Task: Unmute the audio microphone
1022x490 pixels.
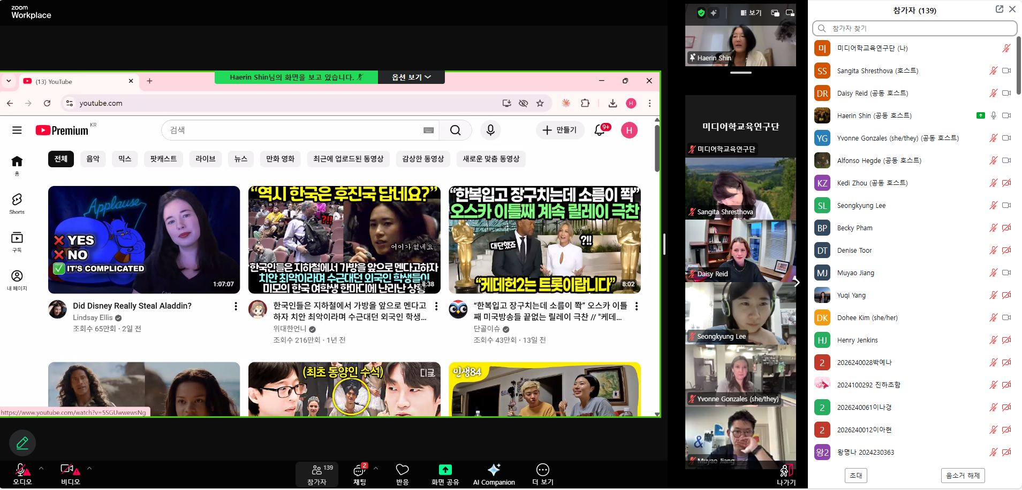Action: pyautogui.click(x=21, y=470)
